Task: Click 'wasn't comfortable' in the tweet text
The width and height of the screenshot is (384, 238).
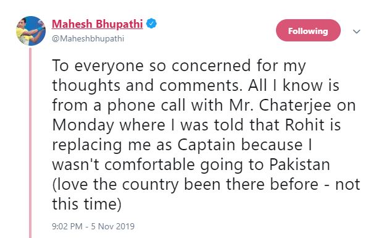Action: point(123,164)
